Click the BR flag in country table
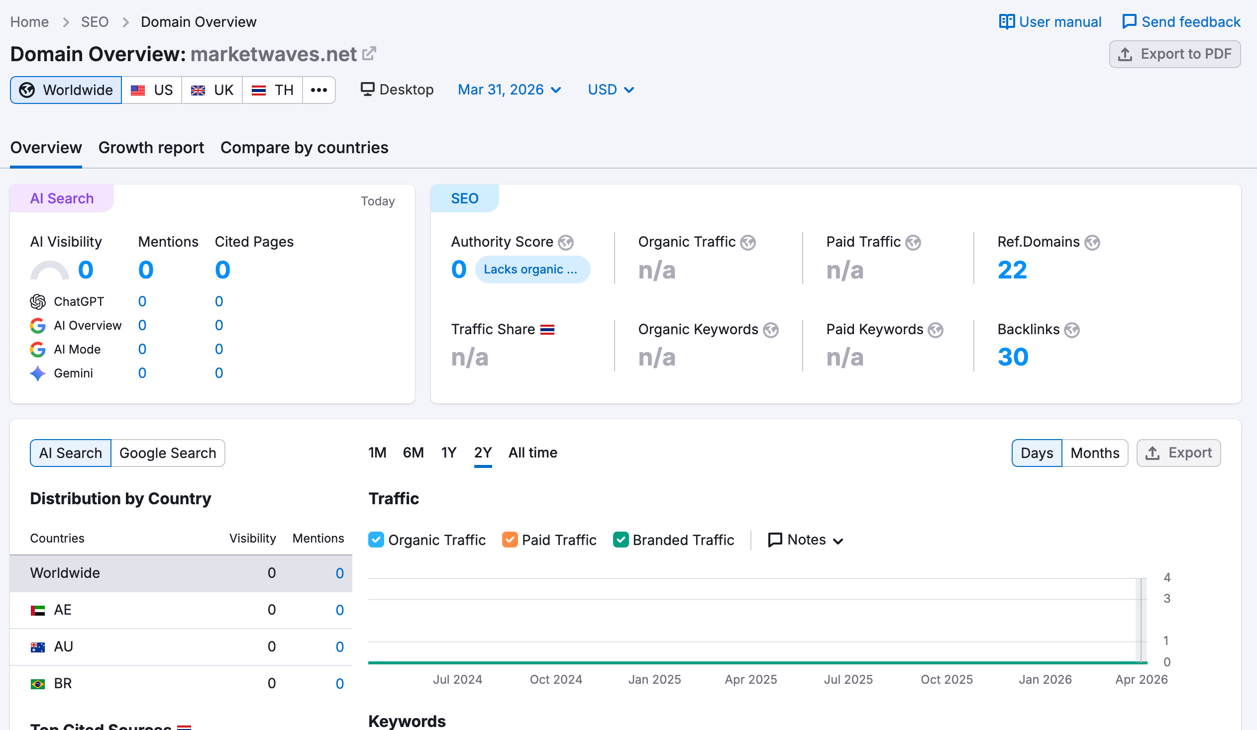This screenshot has height=730, width=1257. (x=38, y=684)
